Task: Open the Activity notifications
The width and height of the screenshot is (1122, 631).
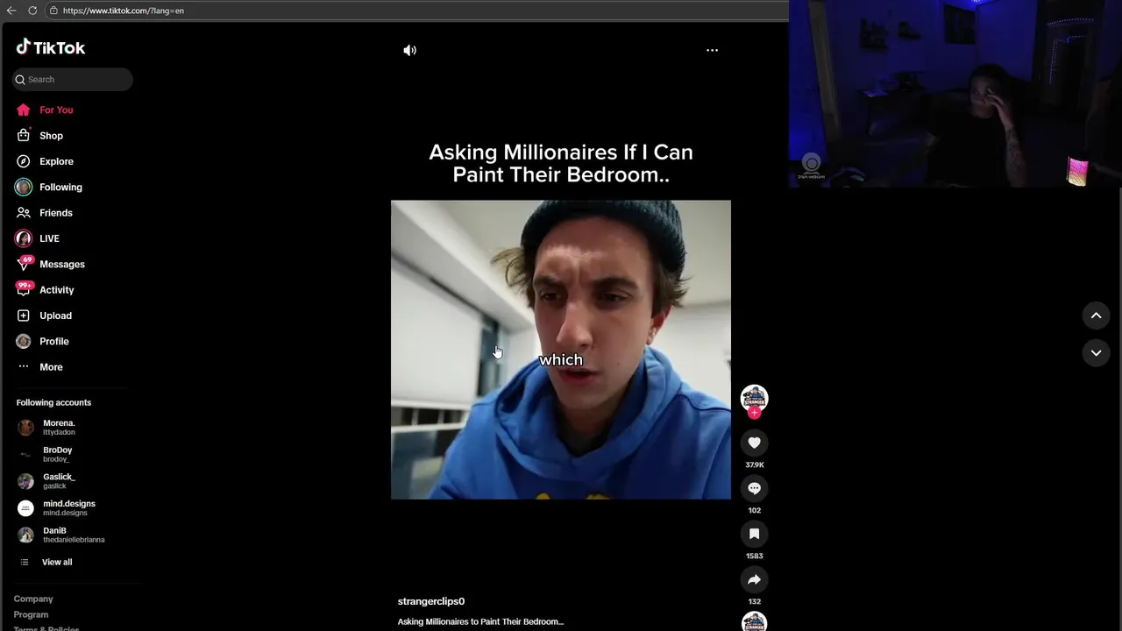Action: (x=56, y=290)
